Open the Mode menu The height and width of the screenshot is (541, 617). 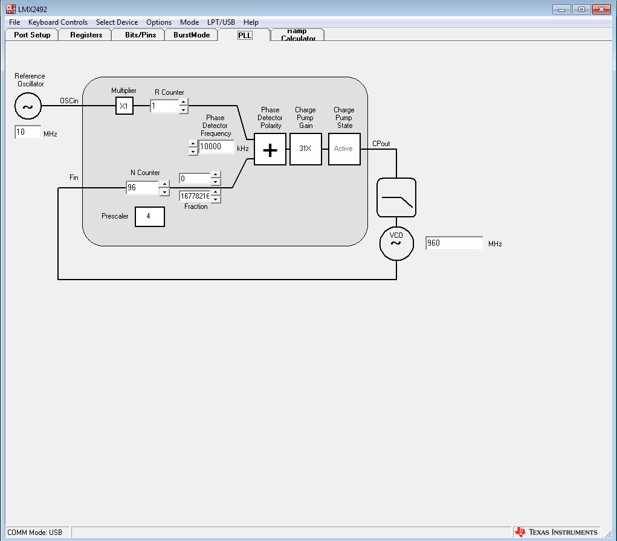189,22
